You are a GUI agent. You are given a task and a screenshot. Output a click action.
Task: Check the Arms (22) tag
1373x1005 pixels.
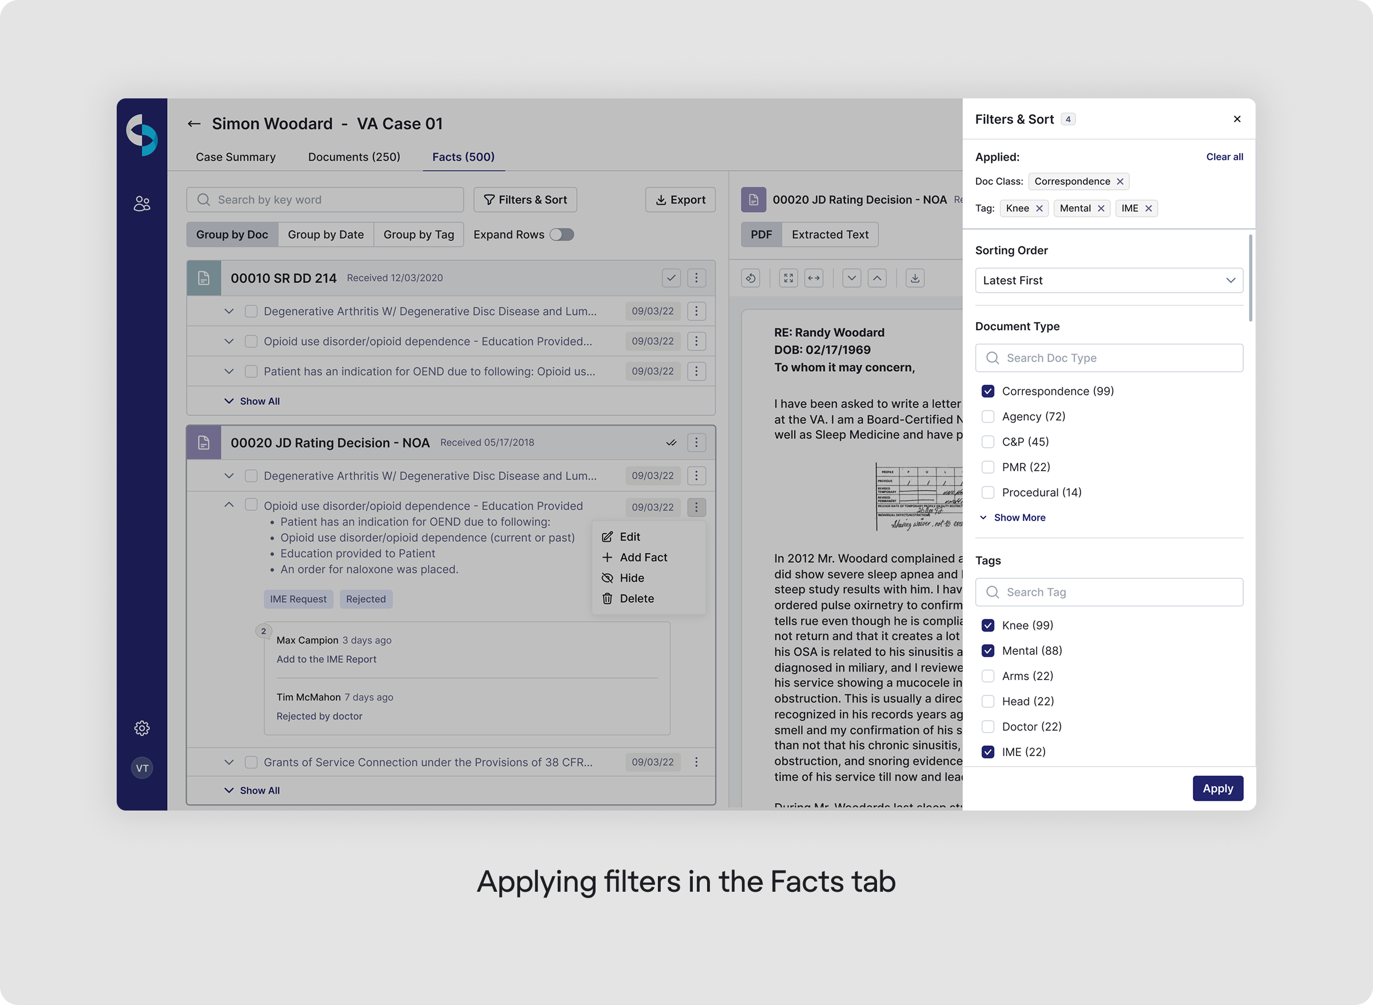tap(988, 676)
